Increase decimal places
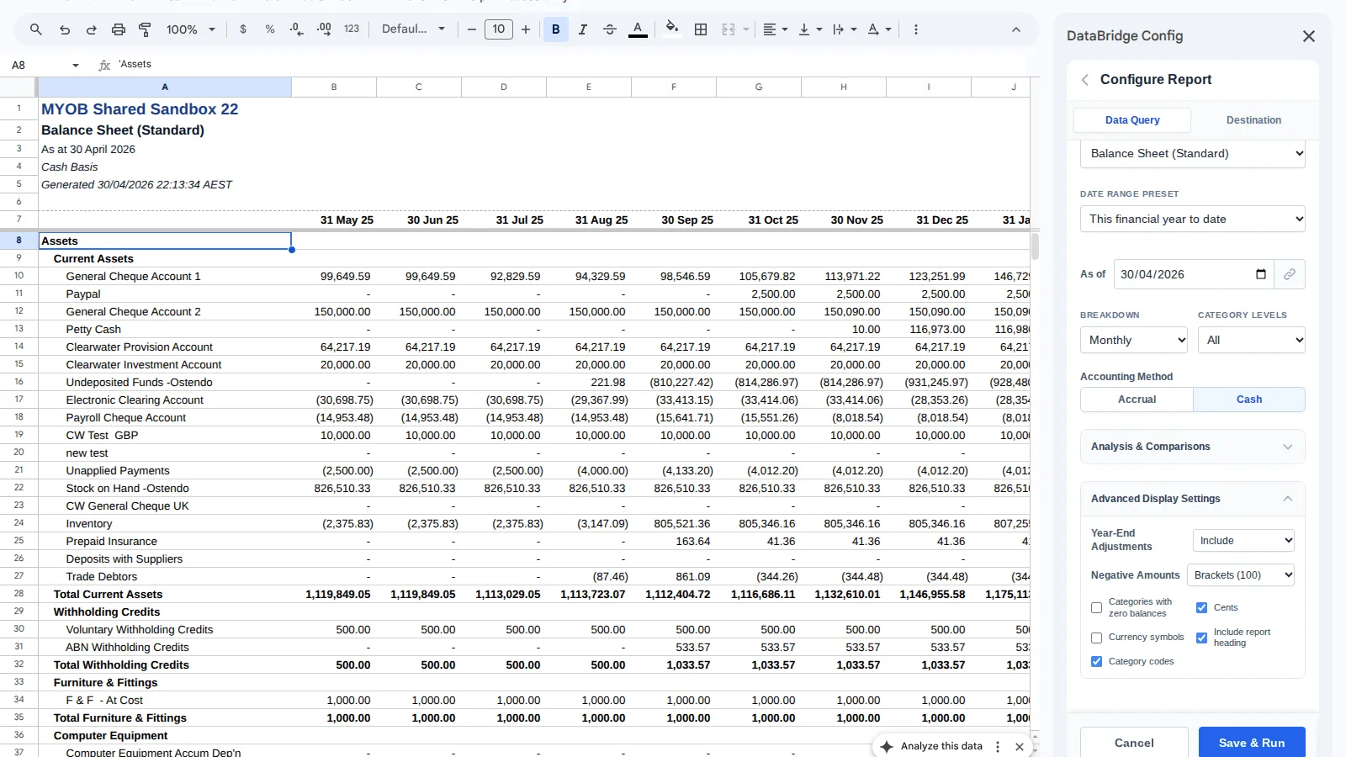The image size is (1346, 757). pos(324,29)
